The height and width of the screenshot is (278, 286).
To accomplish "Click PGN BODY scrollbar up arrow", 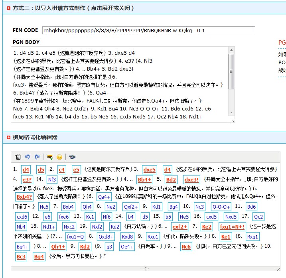I will coord(231,50).
